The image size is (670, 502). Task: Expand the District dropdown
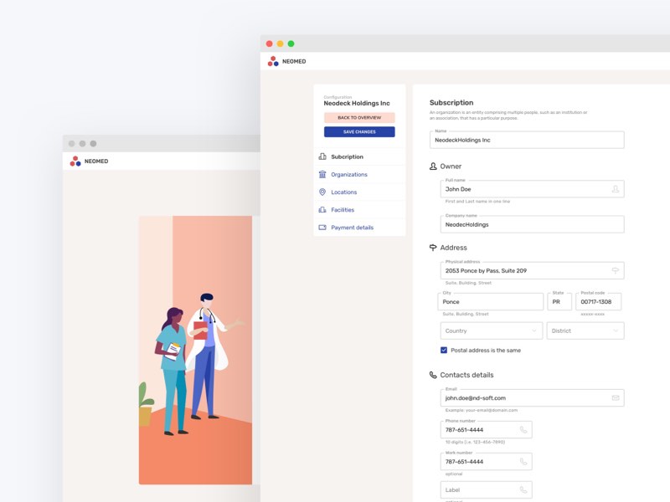(x=585, y=330)
